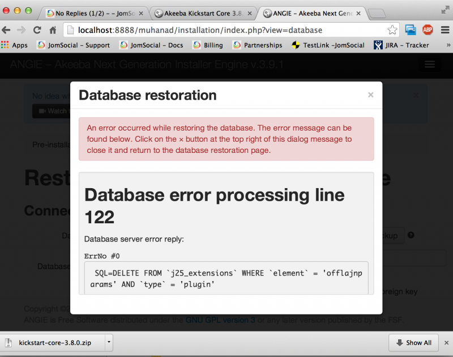Open the Billing bookmark
453x357 pixels.
208,45
